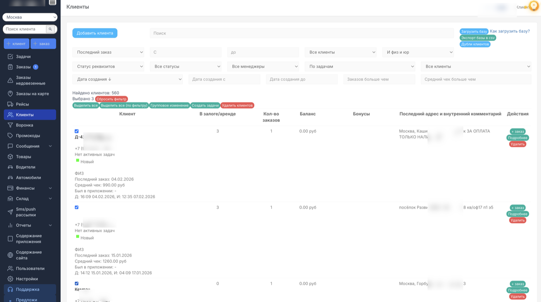Click the Заказы на карте pin icon
This screenshot has width=541, height=302.
pyautogui.click(x=10, y=94)
